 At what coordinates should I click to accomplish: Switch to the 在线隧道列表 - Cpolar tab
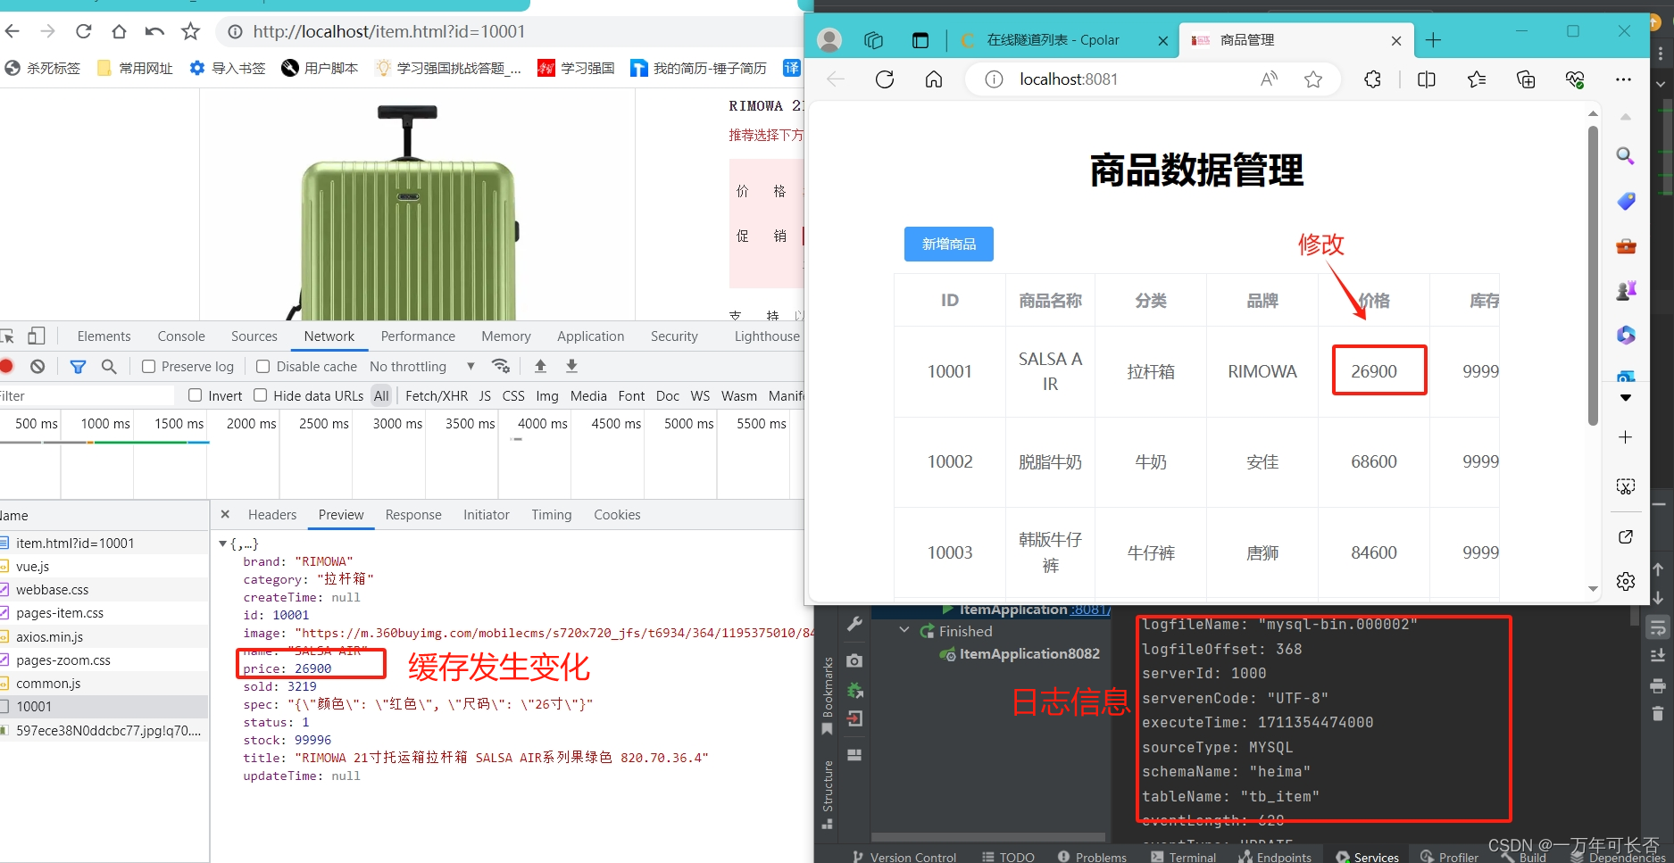coord(1054,39)
